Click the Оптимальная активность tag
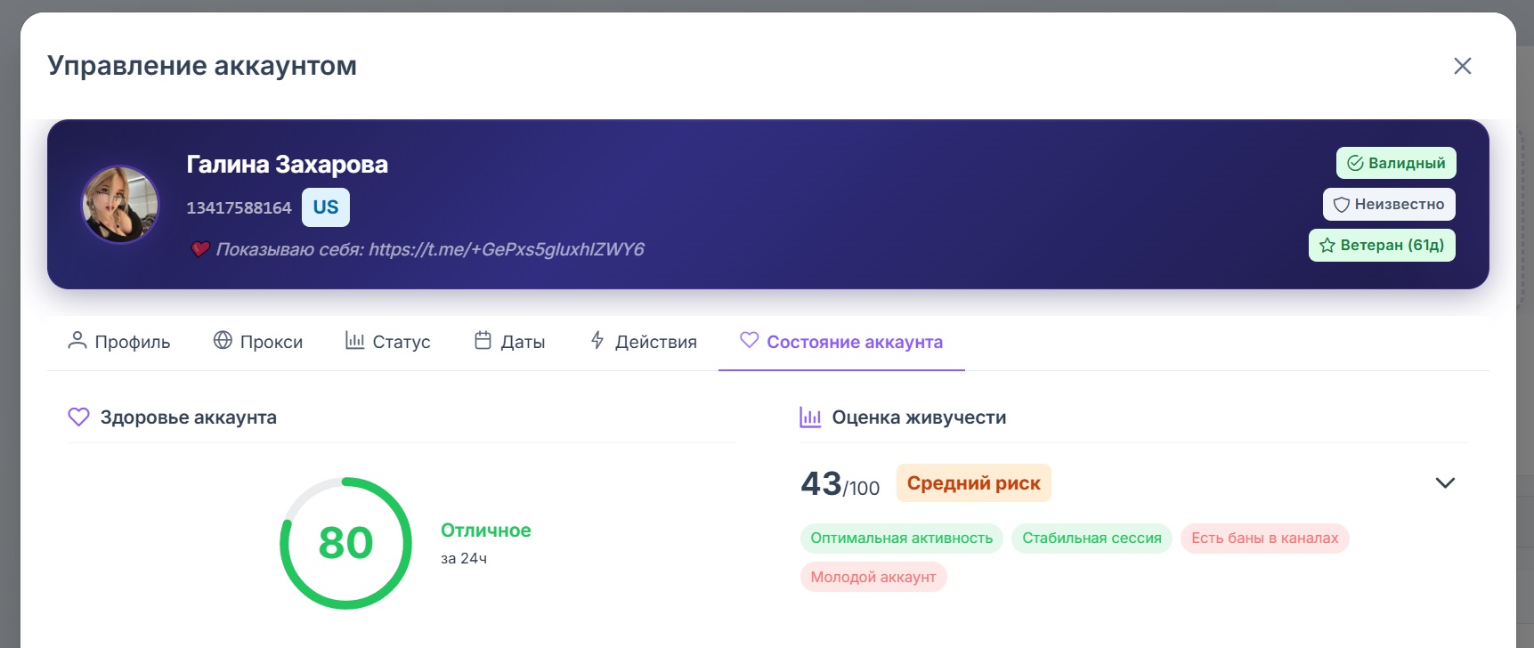The height and width of the screenshot is (648, 1534). tap(902, 539)
